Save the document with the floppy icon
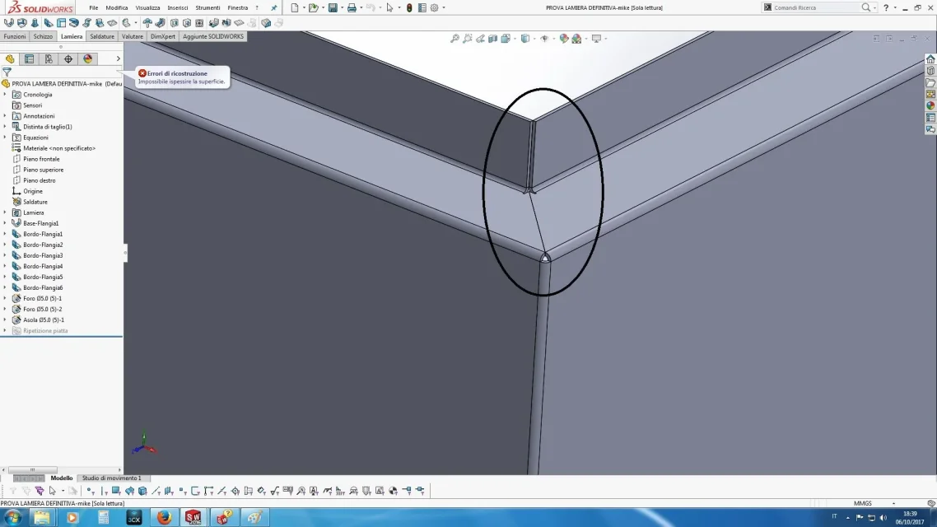Viewport: 937px width, 527px height. [333, 7]
